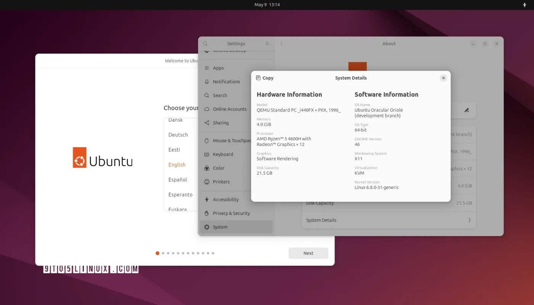Click the Accessibility figure icon in sidebar

tap(207, 199)
